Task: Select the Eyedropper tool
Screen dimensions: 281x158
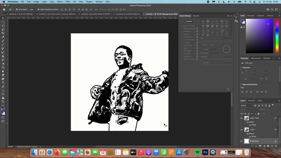Action: [3, 37]
